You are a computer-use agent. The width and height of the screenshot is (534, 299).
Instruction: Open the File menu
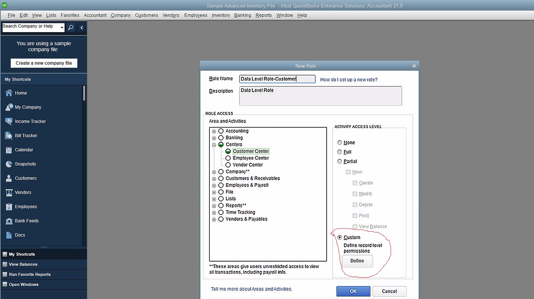point(12,15)
